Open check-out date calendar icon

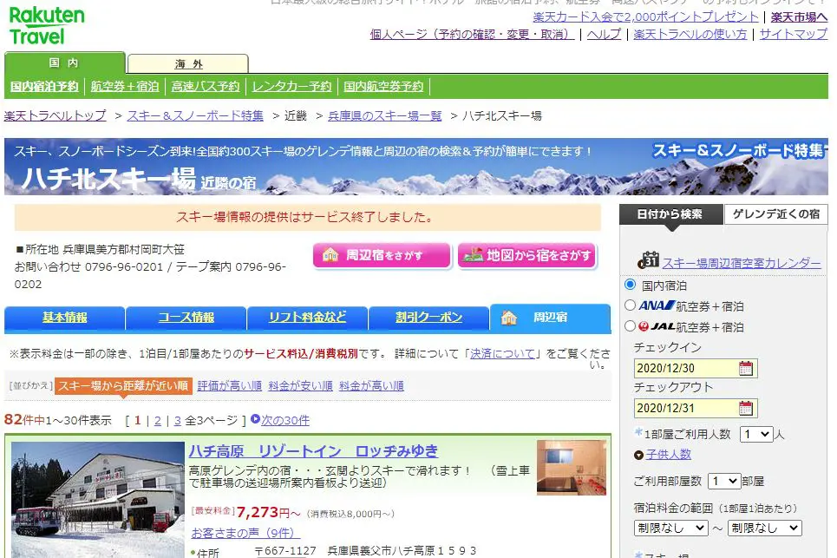(746, 409)
